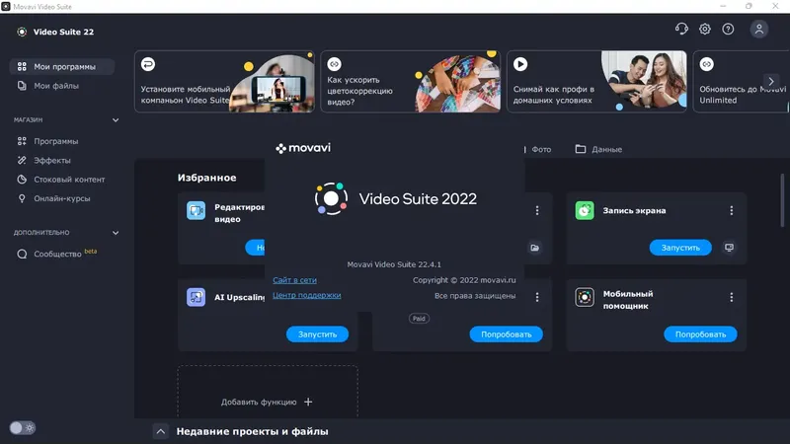The height and width of the screenshot is (444, 790).
Task: Toggle the light/dark theme switch
Action: (x=23, y=428)
